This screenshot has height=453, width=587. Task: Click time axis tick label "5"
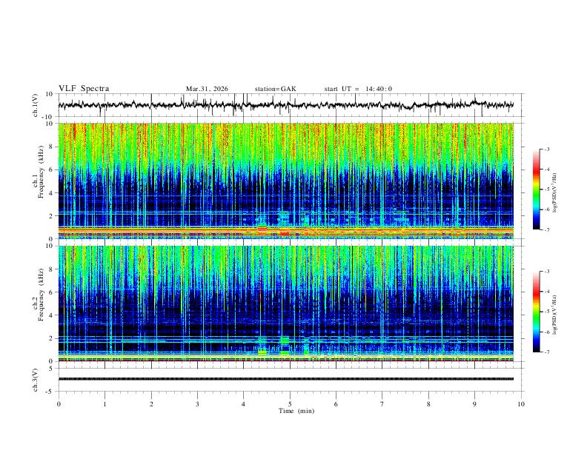[290, 404]
